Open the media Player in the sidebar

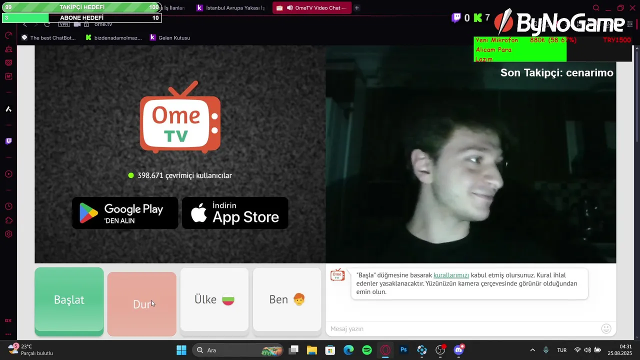8,174
